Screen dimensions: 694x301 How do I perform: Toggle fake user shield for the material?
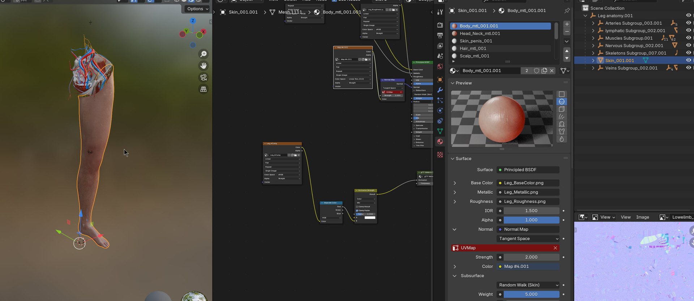537,71
